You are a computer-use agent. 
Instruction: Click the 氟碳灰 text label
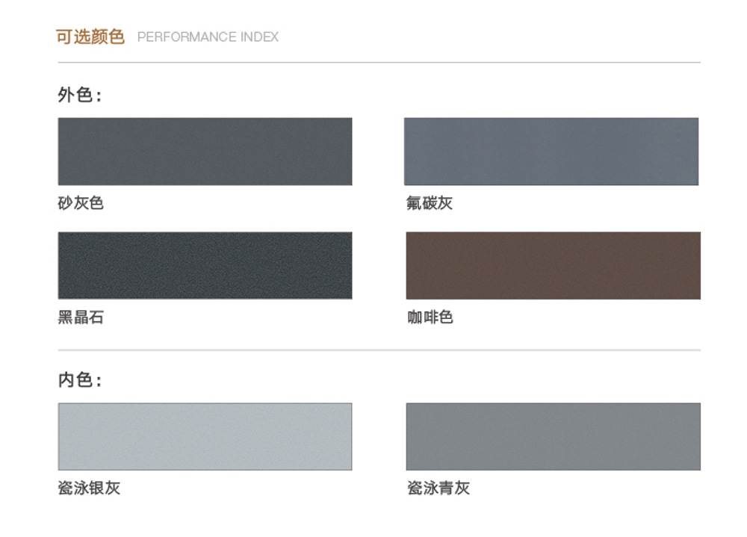point(430,203)
